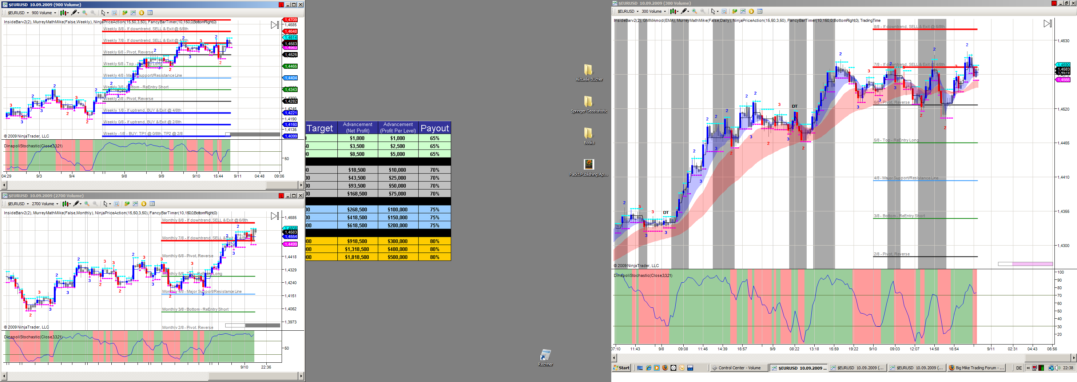Zoom in on the 900 Volume chart
This screenshot has width=1077, height=382.
(85, 13)
